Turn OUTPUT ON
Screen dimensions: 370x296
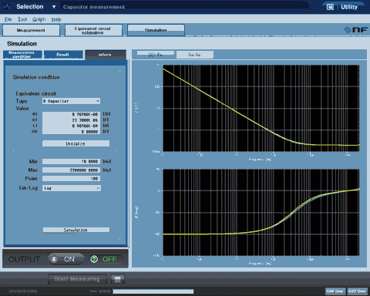[x=66, y=259]
